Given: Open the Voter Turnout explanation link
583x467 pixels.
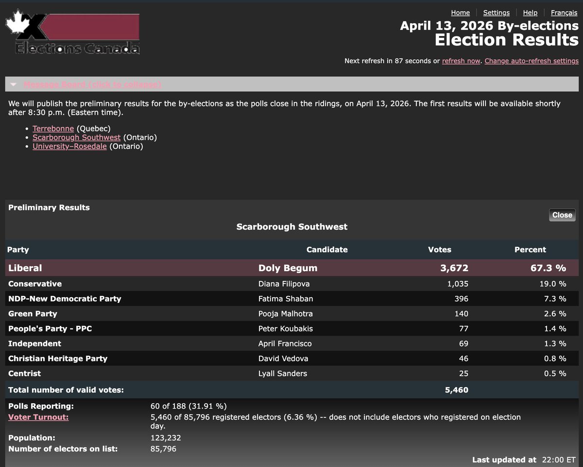Looking at the screenshot, I should pyautogui.click(x=38, y=417).
